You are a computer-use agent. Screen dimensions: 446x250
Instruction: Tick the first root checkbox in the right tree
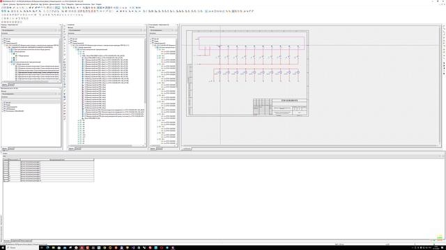pos(153,39)
